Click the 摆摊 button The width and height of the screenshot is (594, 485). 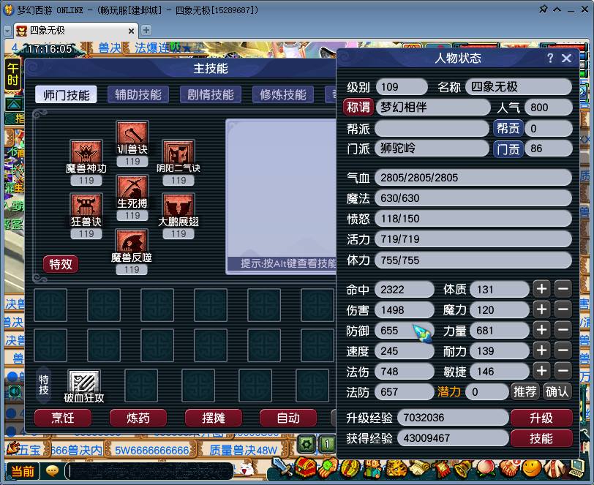[214, 418]
